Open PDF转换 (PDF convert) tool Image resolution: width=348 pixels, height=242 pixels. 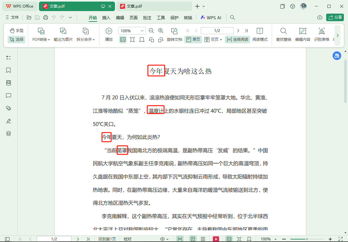(x=41, y=34)
